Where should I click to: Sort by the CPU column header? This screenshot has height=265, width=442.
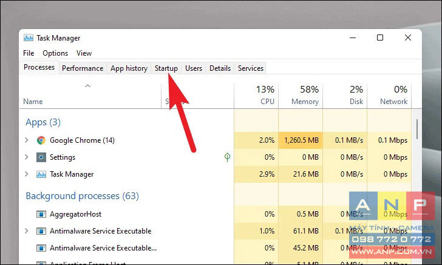coord(256,96)
